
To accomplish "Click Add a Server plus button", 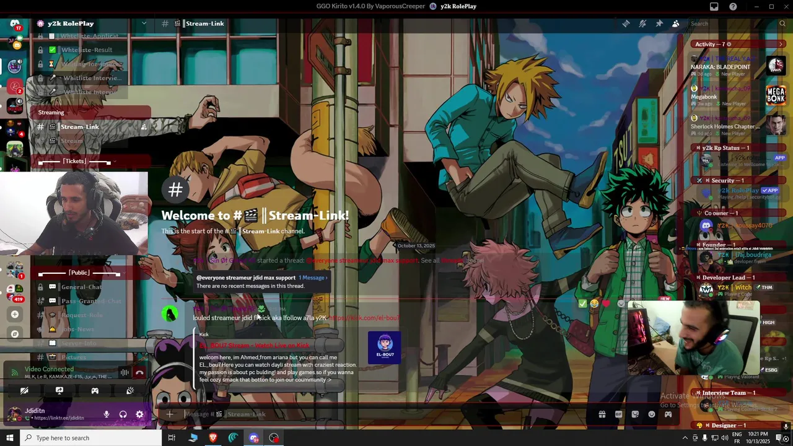I will pos(15,314).
